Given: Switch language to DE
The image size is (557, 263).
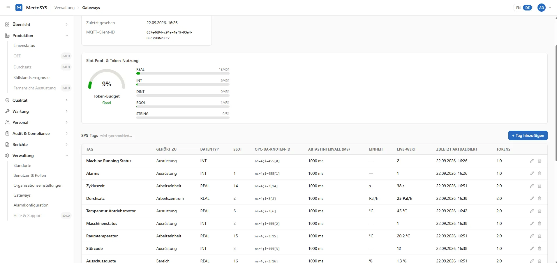Looking at the screenshot, I should pos(528,8).
